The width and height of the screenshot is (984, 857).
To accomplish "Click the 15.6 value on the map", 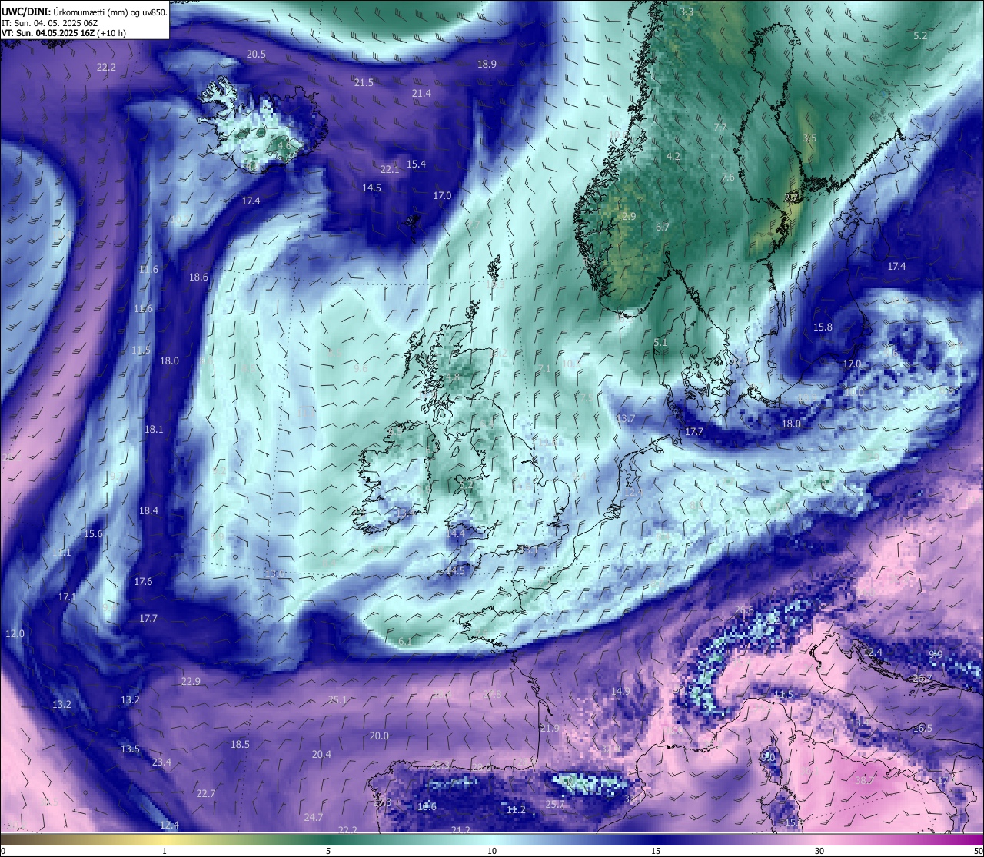I will (93, 533).
